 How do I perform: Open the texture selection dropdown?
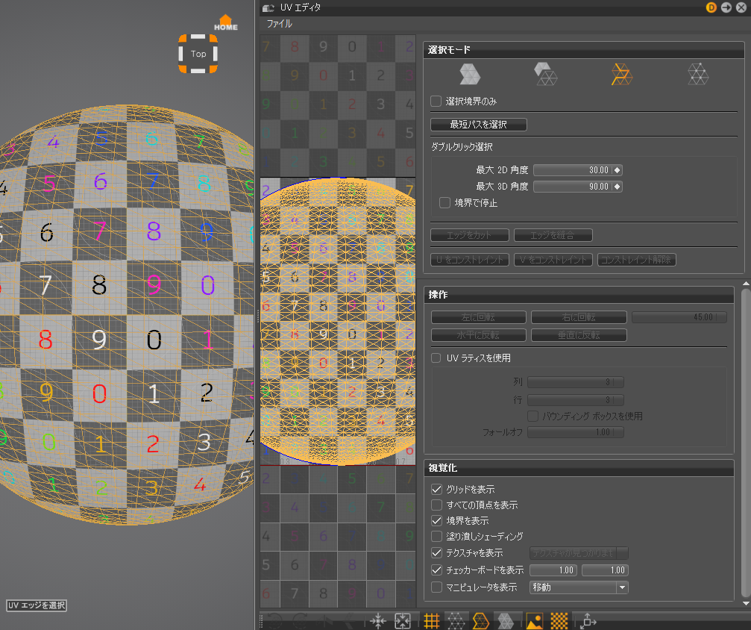[579, 553]
